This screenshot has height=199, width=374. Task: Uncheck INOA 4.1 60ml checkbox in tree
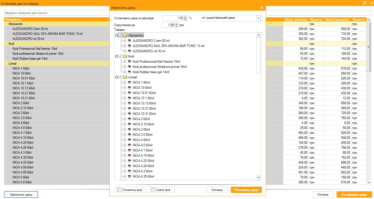(124, 150)
